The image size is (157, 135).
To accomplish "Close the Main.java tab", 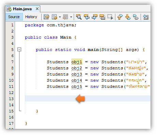I will click(x=37, y=9).
